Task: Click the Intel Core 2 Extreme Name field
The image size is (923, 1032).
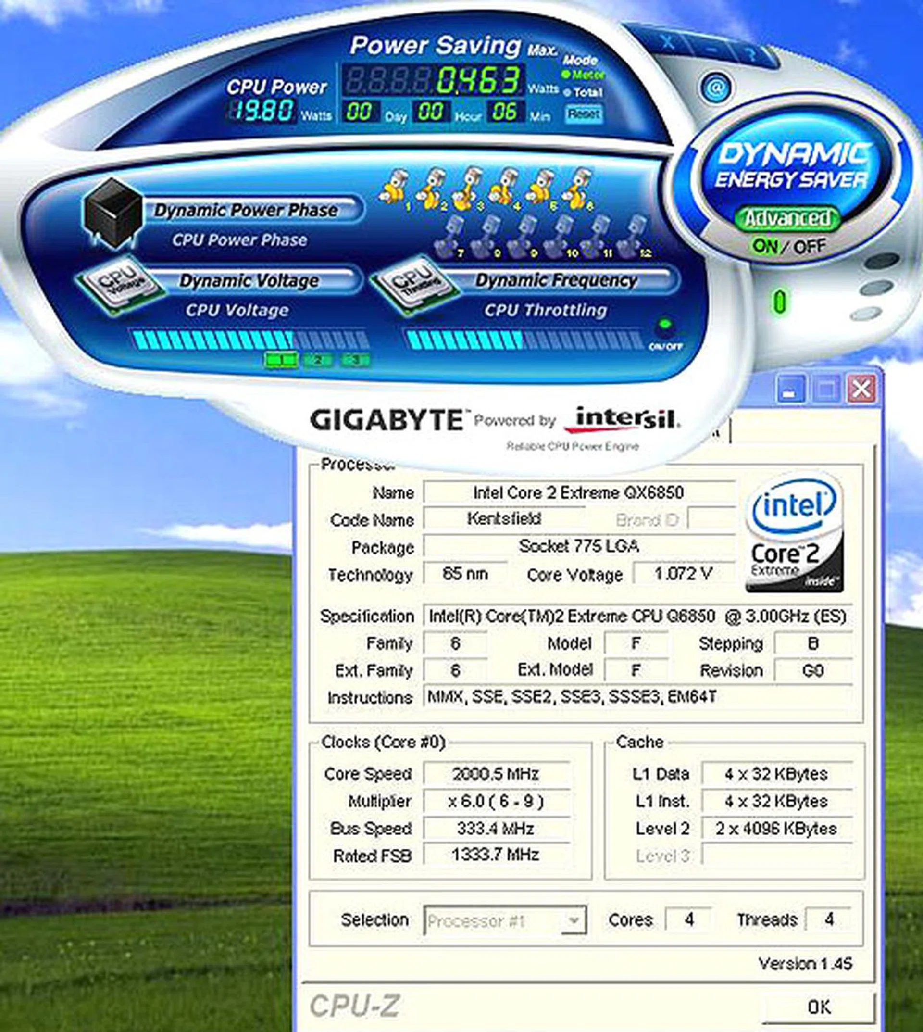Action: pyautogui.click(x=578, y=492)
